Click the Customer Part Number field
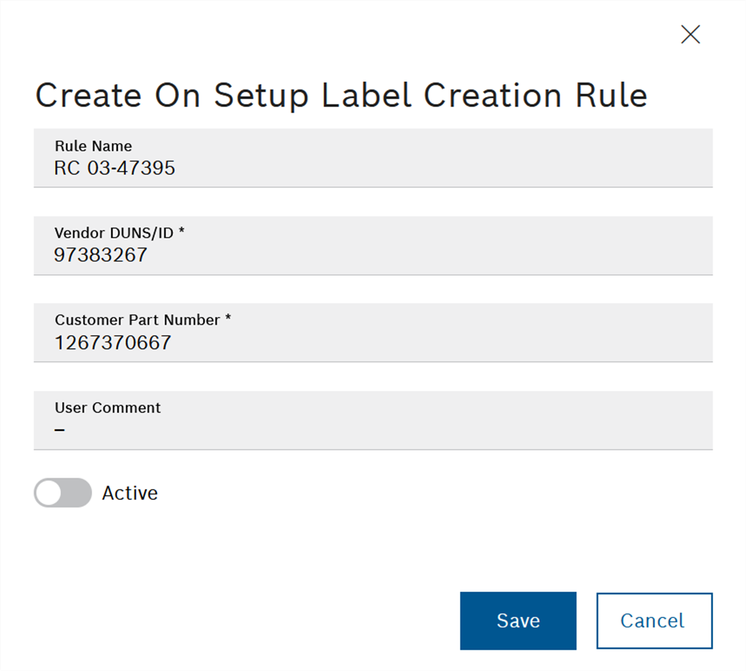Image resolution: width=746 pixels, height=671 pixels. [x=373, y=332]
